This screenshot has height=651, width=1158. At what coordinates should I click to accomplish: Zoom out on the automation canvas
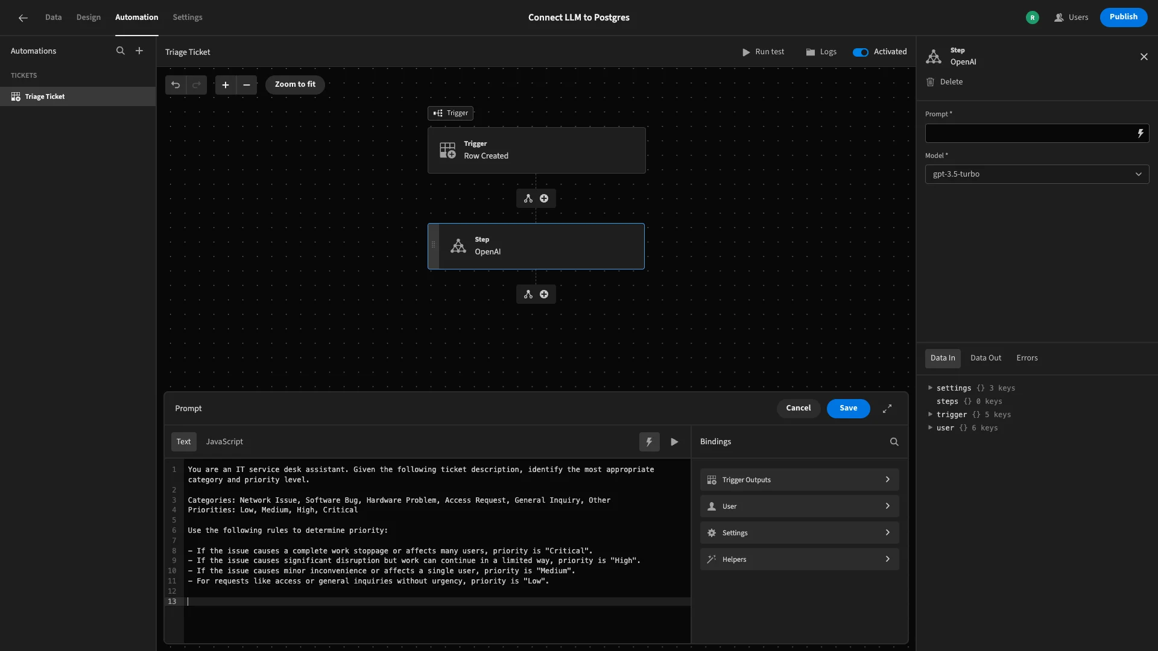coord(247,85)
